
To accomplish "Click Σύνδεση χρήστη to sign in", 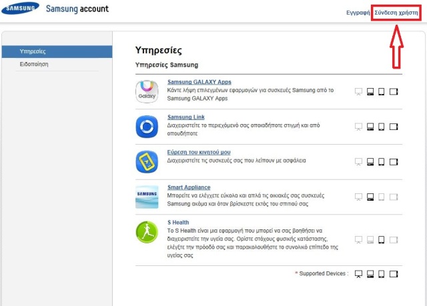I will click(x=396, y=13).
